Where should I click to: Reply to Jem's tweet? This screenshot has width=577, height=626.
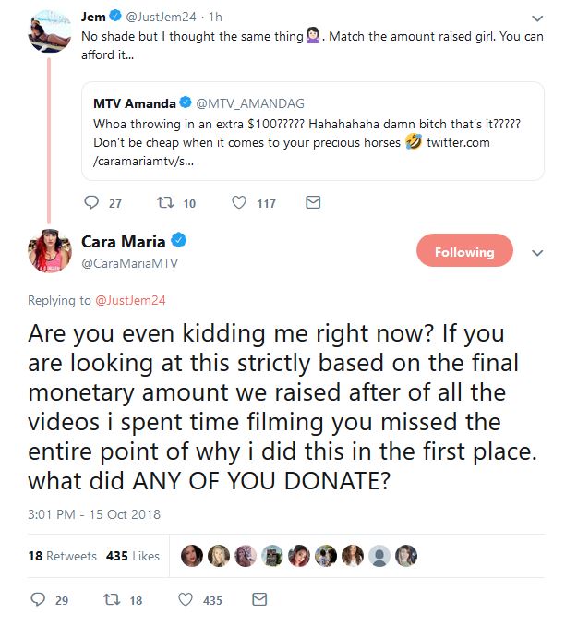click(x=90, y=202)
